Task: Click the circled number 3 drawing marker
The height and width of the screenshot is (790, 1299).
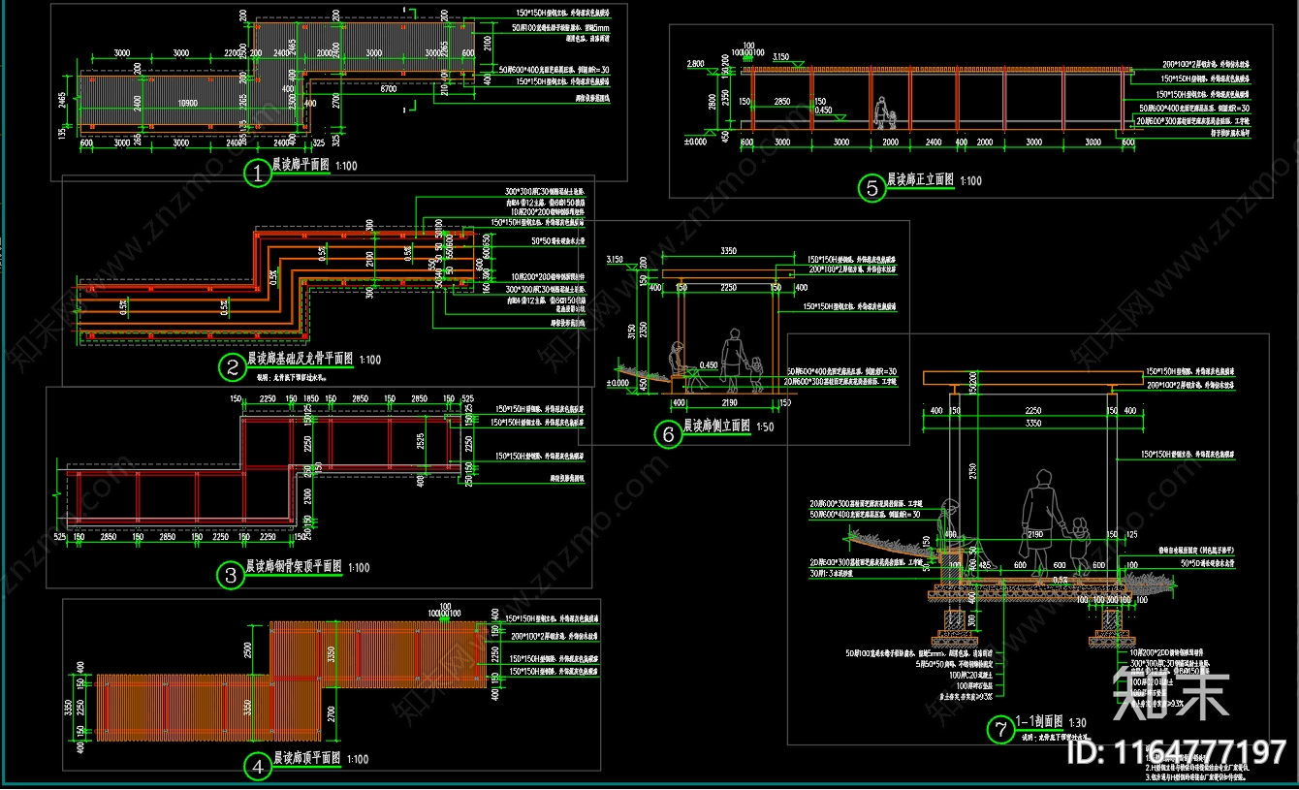Action: (x=231, y=576)
